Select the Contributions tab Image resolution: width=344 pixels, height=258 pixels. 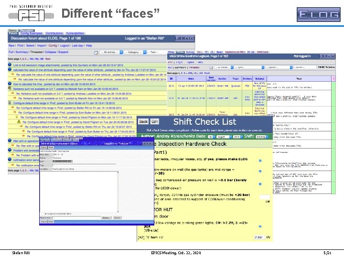(x=54, y=33)
